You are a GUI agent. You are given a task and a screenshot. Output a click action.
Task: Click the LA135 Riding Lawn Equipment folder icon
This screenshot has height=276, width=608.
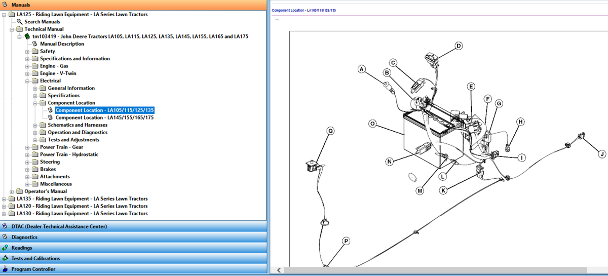click(x=12, y=199)
